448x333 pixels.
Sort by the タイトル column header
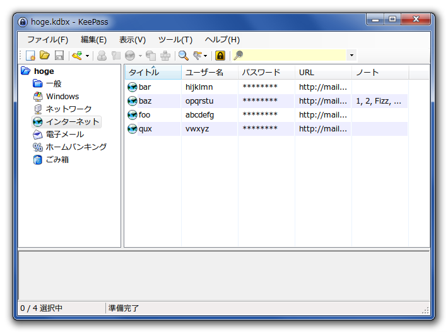[153, 72]
